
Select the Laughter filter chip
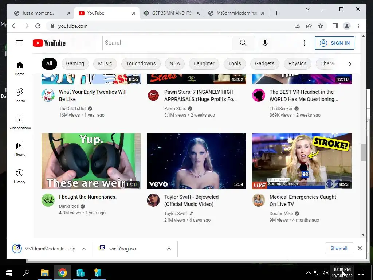pyautogui.click(x=204, y=63)
